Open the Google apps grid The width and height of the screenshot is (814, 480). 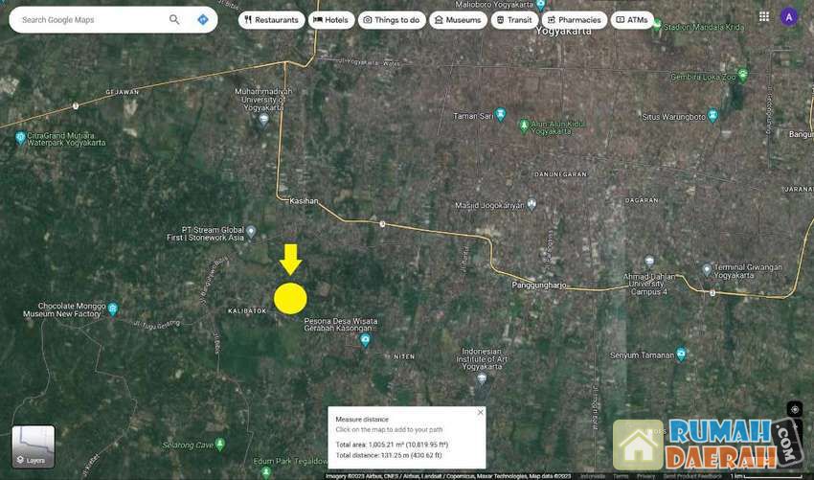763,16
